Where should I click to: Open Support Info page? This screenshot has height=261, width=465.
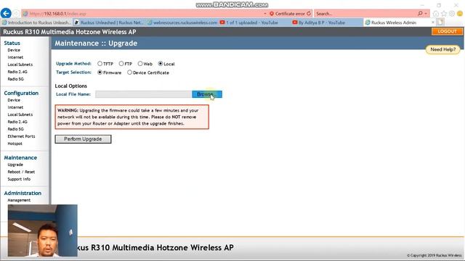pos(19,179)
